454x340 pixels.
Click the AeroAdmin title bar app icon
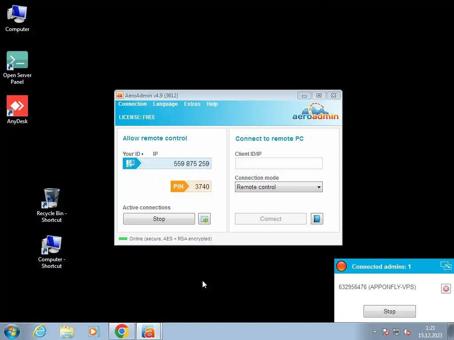[x=119, y=96]
